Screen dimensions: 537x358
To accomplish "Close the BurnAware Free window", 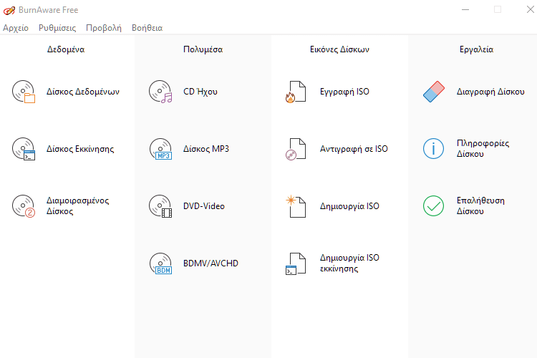I will click(530, 9).
